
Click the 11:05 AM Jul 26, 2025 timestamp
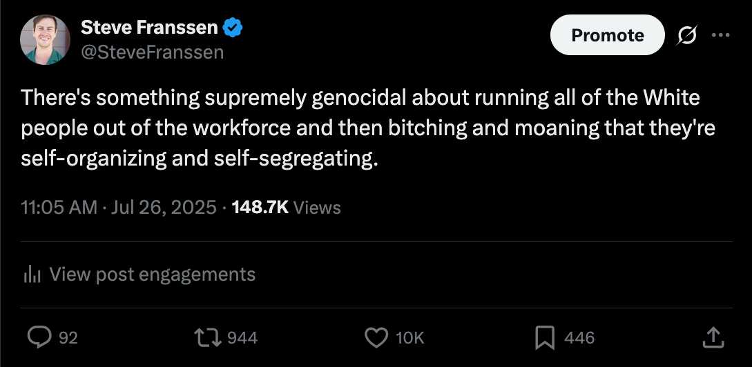coord(119,208)
